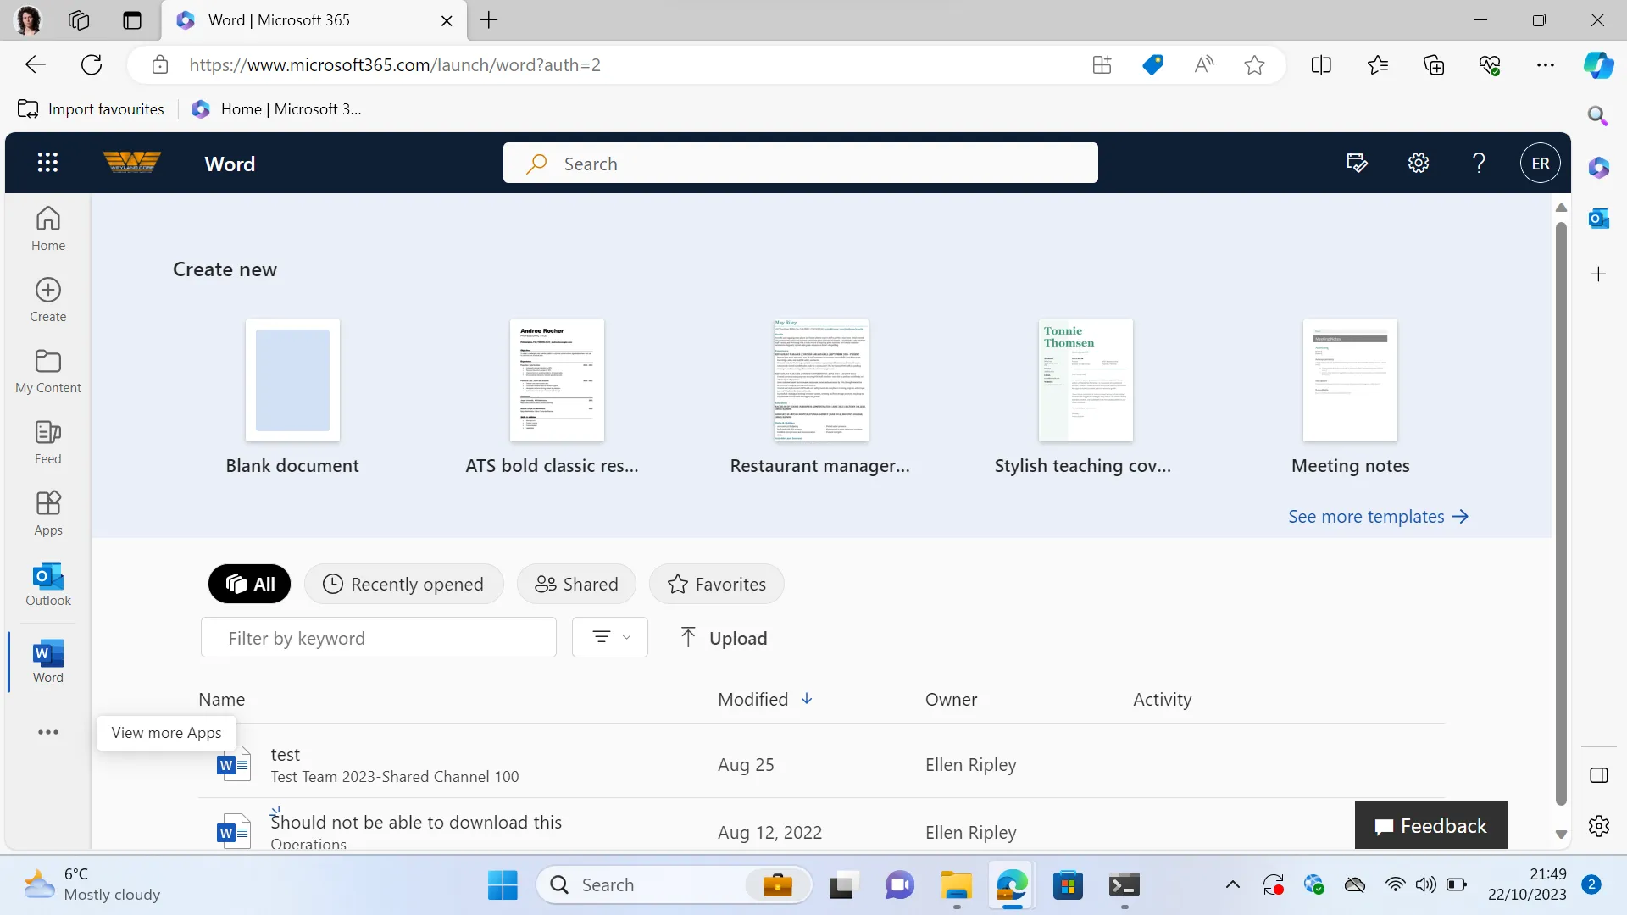
Task: Switch to the Favorites tab
Action: coord(717,584)
